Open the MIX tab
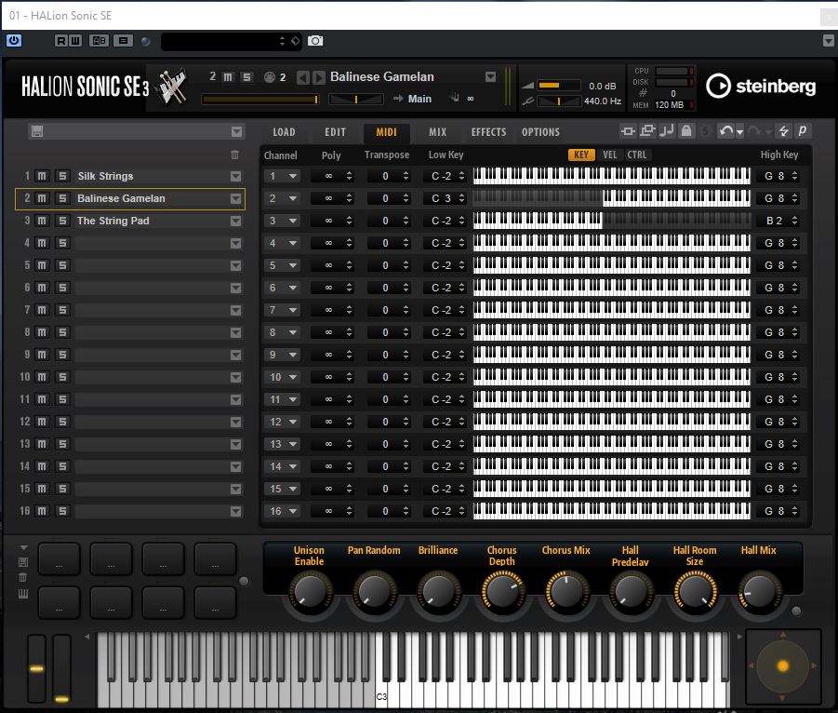 [438, 132]
